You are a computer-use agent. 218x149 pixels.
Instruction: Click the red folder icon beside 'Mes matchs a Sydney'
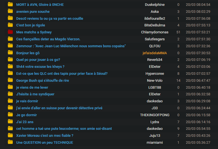(x=11, y=32)
